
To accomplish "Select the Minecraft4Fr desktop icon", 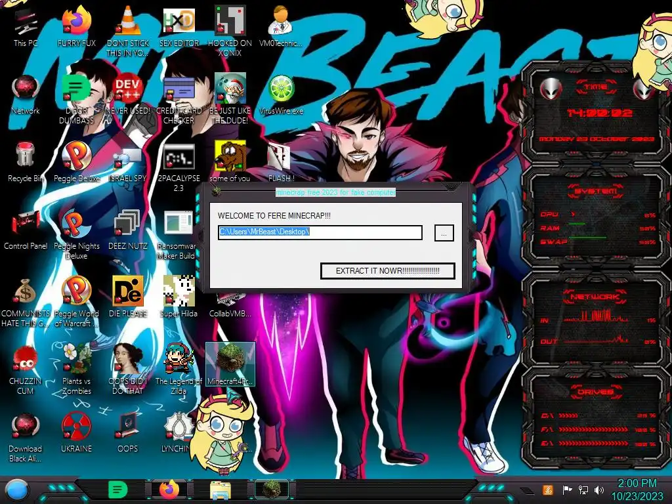I will click(230, 364).
